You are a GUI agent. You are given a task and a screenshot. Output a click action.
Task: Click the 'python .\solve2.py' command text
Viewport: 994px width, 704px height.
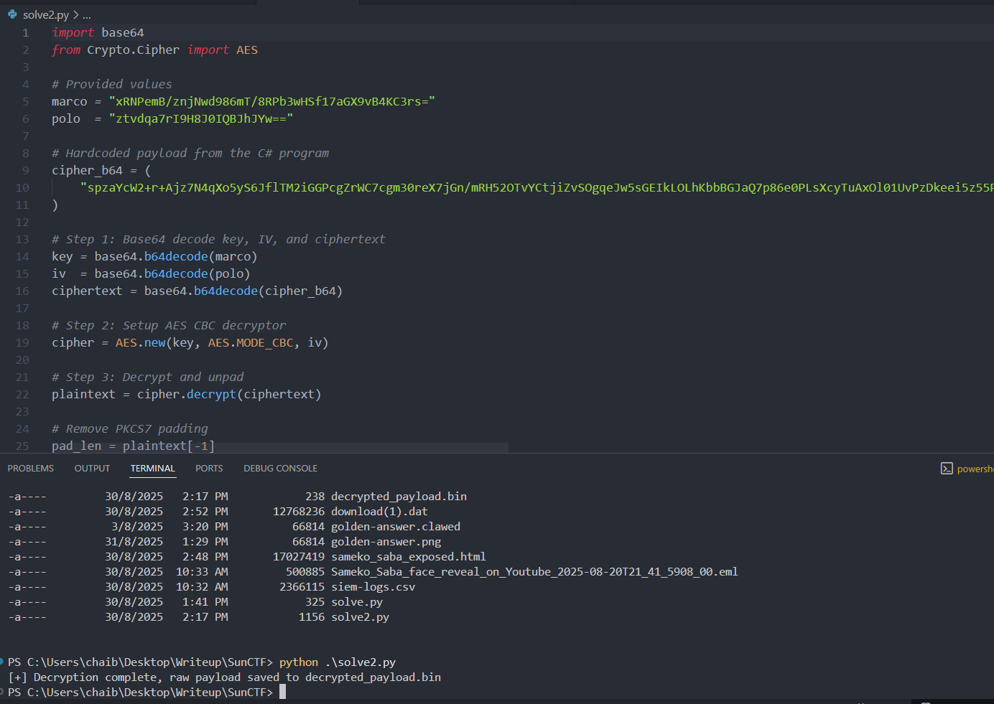point(338,662)
